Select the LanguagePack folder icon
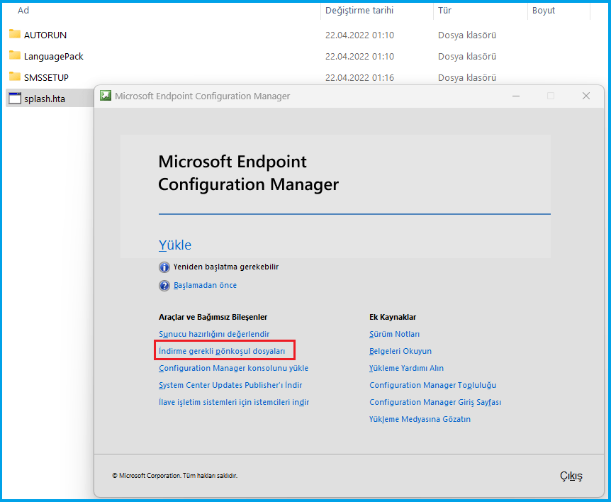Screen dimensions: 611x502 tap(15, 56)
